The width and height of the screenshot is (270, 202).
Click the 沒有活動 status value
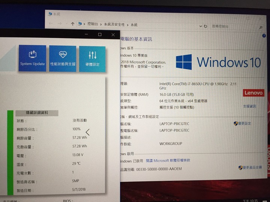click(x=79, y=120)
